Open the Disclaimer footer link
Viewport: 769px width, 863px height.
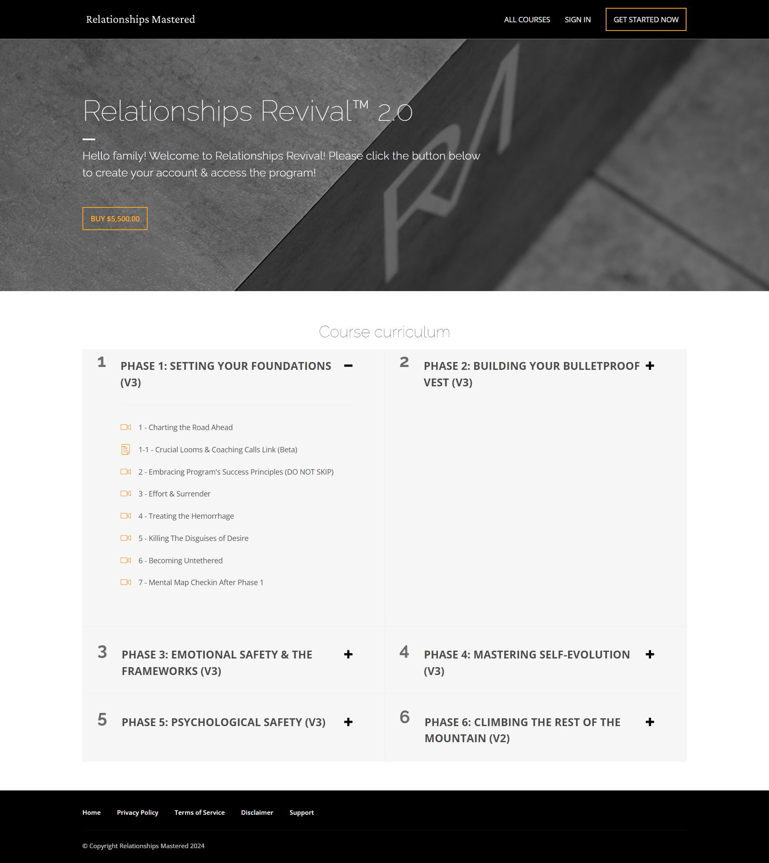pyautogui.click(x=257, y=812)
